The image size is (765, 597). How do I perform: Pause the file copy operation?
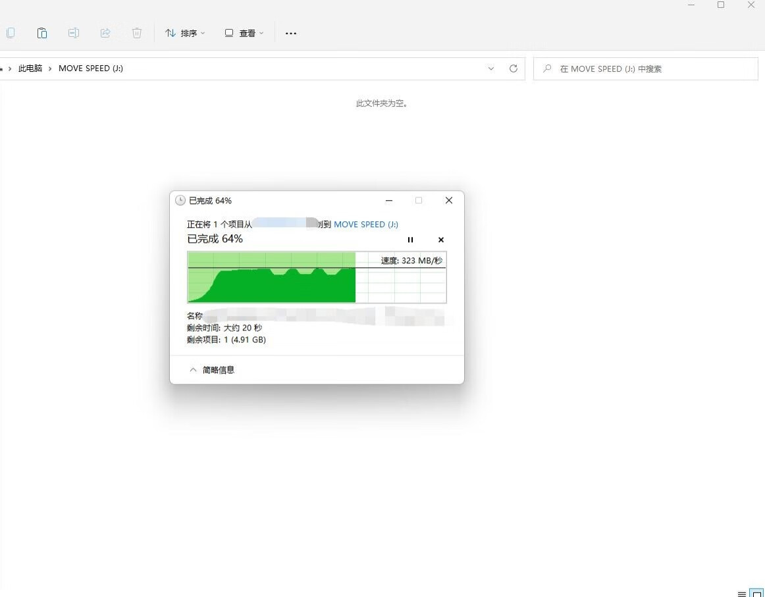(x=410, y=240)
